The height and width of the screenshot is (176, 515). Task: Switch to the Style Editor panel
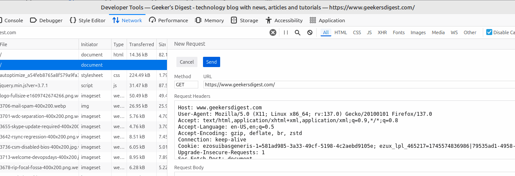(x=87, y=21)
